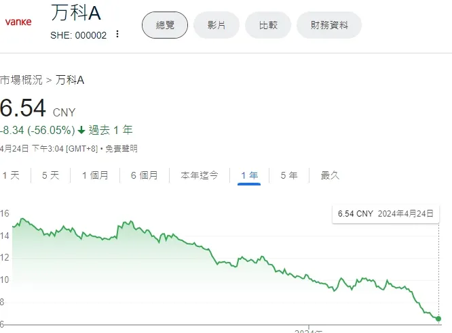This screenshot has width=452, height=333.
Task: Click the 市場概況 breadcrumb link
Action: pyautogui.click(x=22, y=80)
